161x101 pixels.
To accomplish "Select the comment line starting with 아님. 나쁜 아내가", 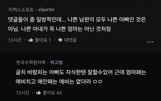I will 59,29.
